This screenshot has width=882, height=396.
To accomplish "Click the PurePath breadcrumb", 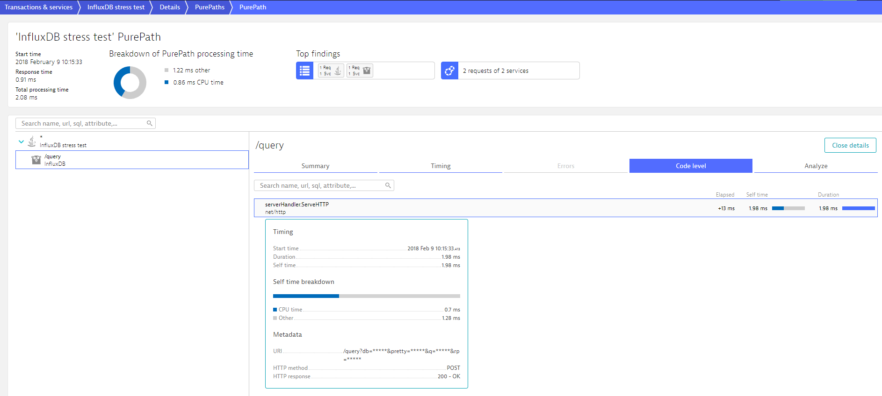I will 253,7.
